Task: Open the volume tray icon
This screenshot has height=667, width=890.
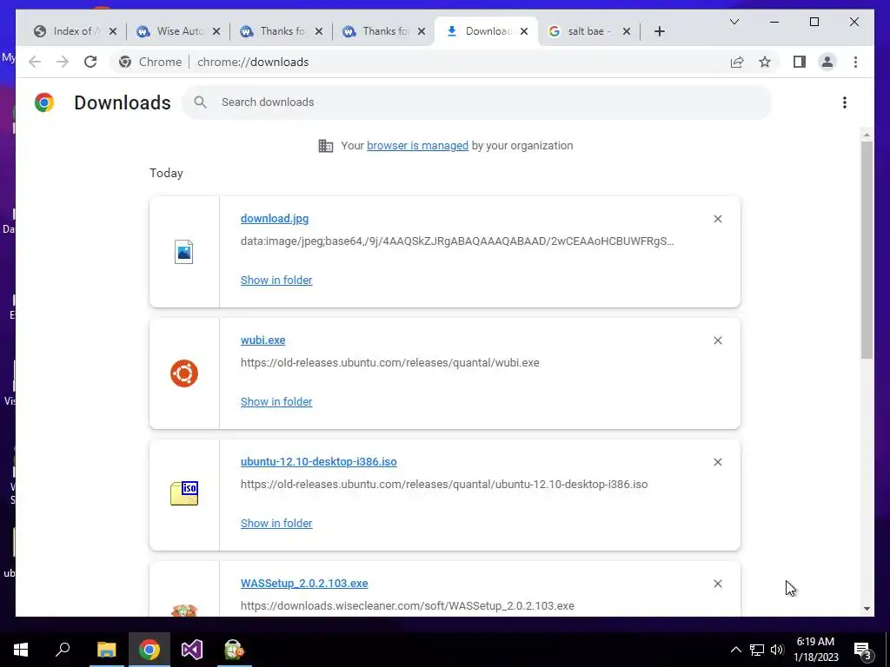Action: point(778,650)
